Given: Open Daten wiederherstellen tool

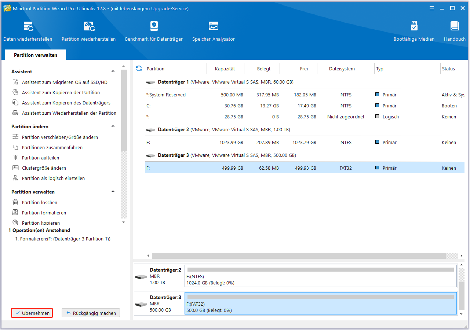Looking at the screenshot, I should 28,31.
